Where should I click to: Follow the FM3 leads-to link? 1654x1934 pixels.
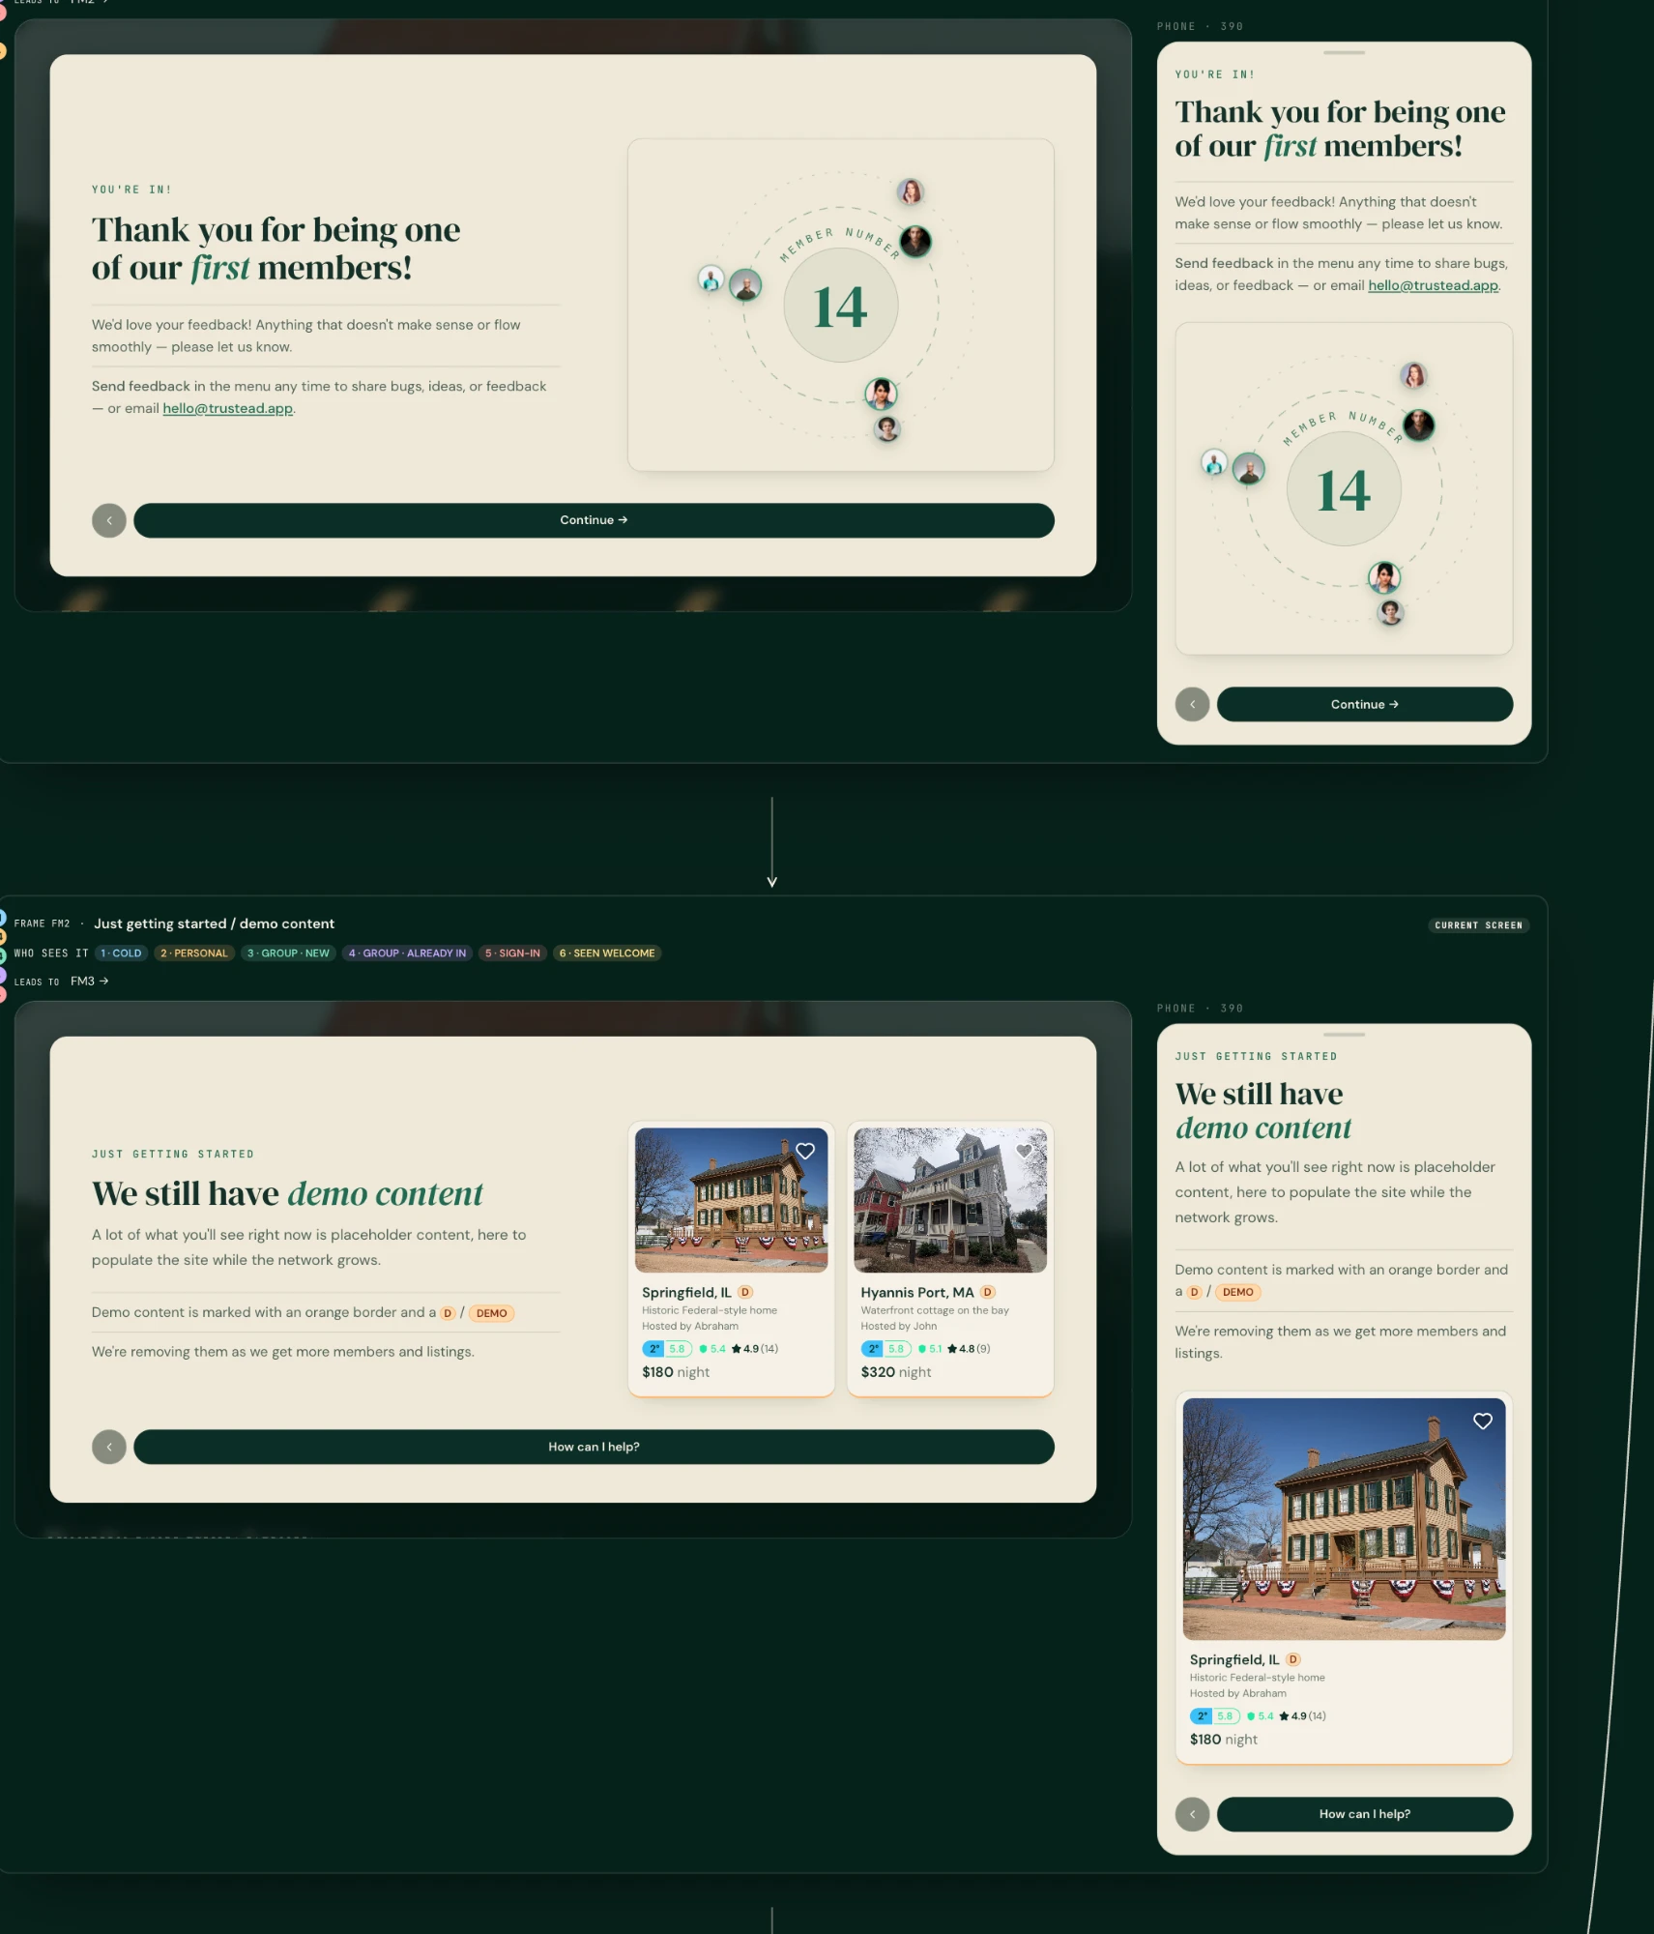point(89,981)
